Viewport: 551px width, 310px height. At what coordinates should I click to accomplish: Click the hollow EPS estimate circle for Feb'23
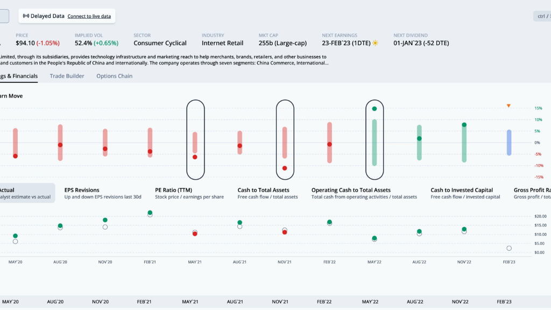coord(509,248)
